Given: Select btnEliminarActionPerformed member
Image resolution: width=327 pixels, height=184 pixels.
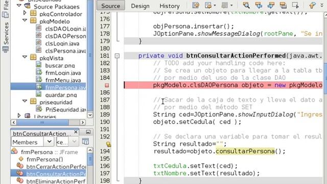Looking at the screenshot, I should point(56,181).
